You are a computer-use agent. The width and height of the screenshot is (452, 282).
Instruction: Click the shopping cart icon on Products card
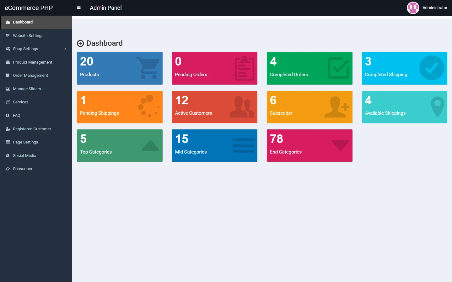(x=148, y=68)
